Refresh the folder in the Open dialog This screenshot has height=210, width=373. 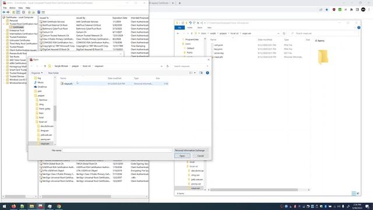click(x=167, y=66)
